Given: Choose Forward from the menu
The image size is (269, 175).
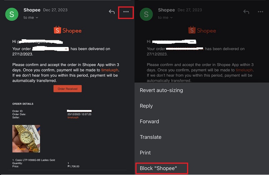Looking at the screenshot, I should coord(149,121).
